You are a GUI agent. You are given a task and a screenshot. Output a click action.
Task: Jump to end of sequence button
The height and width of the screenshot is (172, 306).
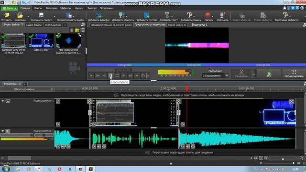tap(137, 75)
